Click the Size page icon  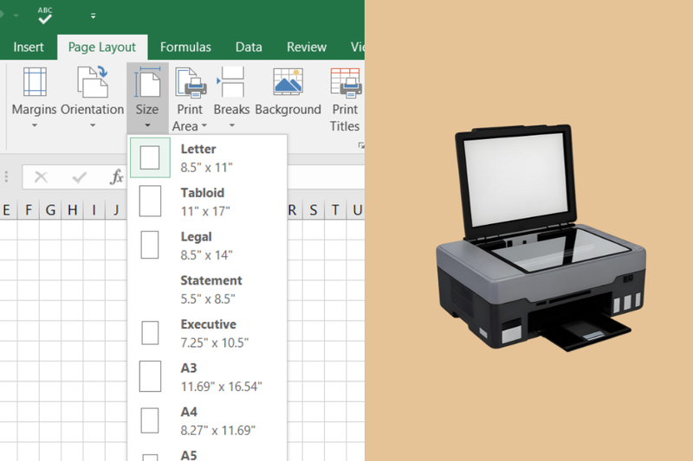147,81
